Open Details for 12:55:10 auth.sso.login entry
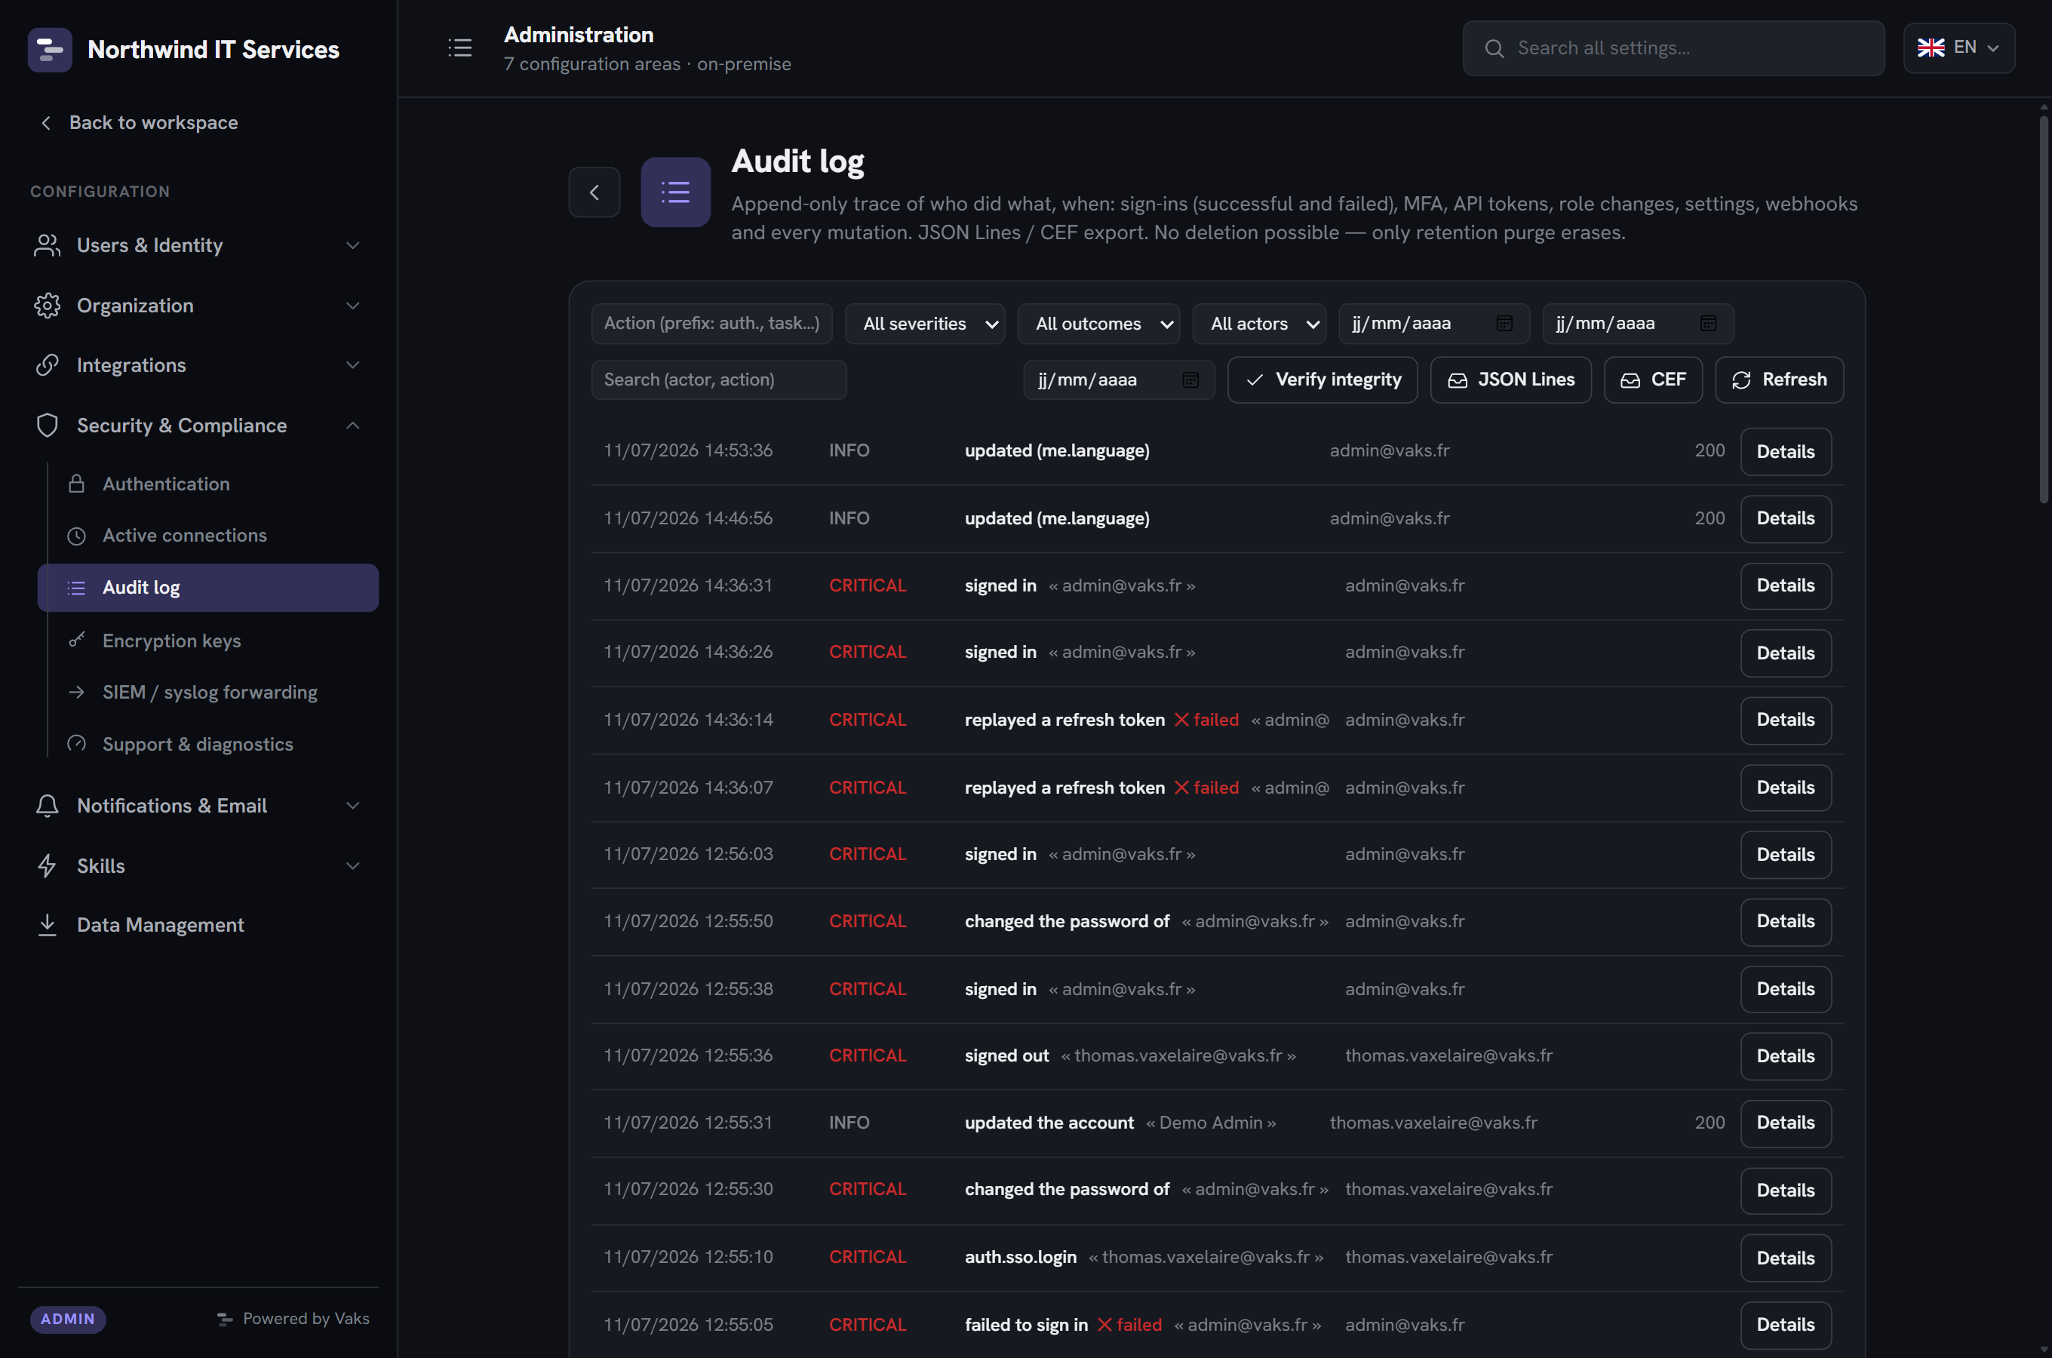2052x1358 pixels. coord(1786,1258)
